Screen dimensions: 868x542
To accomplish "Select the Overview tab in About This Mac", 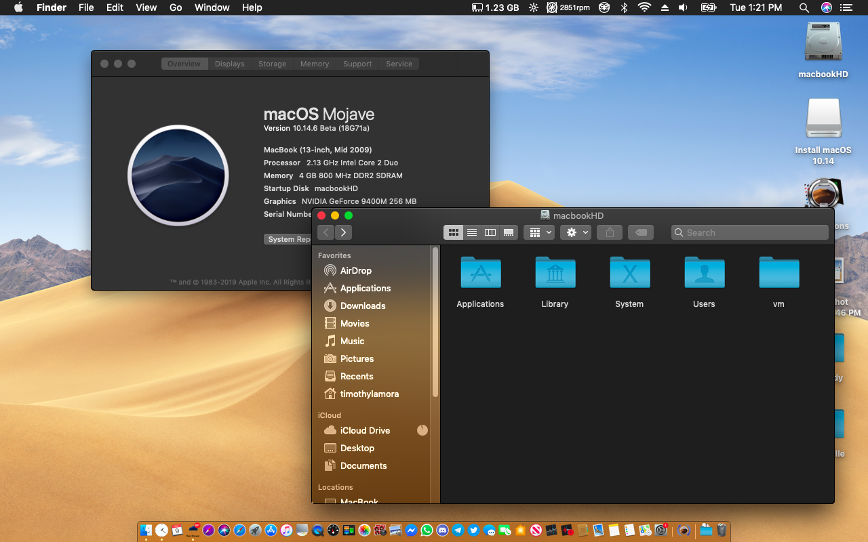I will point(184,64).
